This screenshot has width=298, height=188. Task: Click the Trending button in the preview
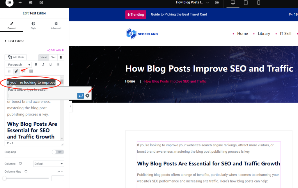(x=136, y=14)
